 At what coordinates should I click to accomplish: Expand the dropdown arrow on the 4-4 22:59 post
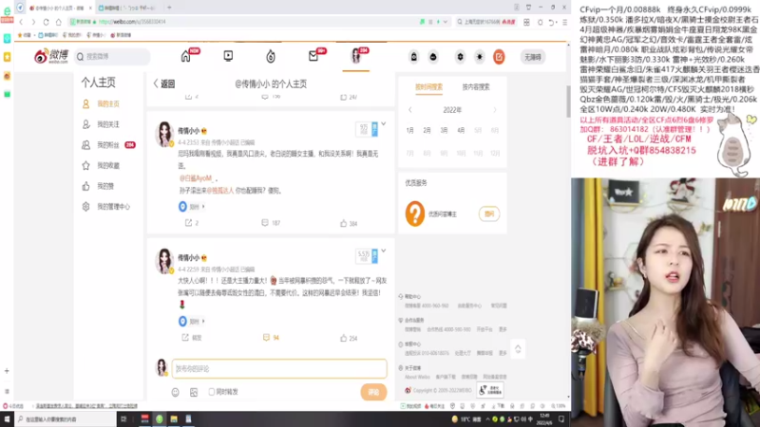coord(384,251)
